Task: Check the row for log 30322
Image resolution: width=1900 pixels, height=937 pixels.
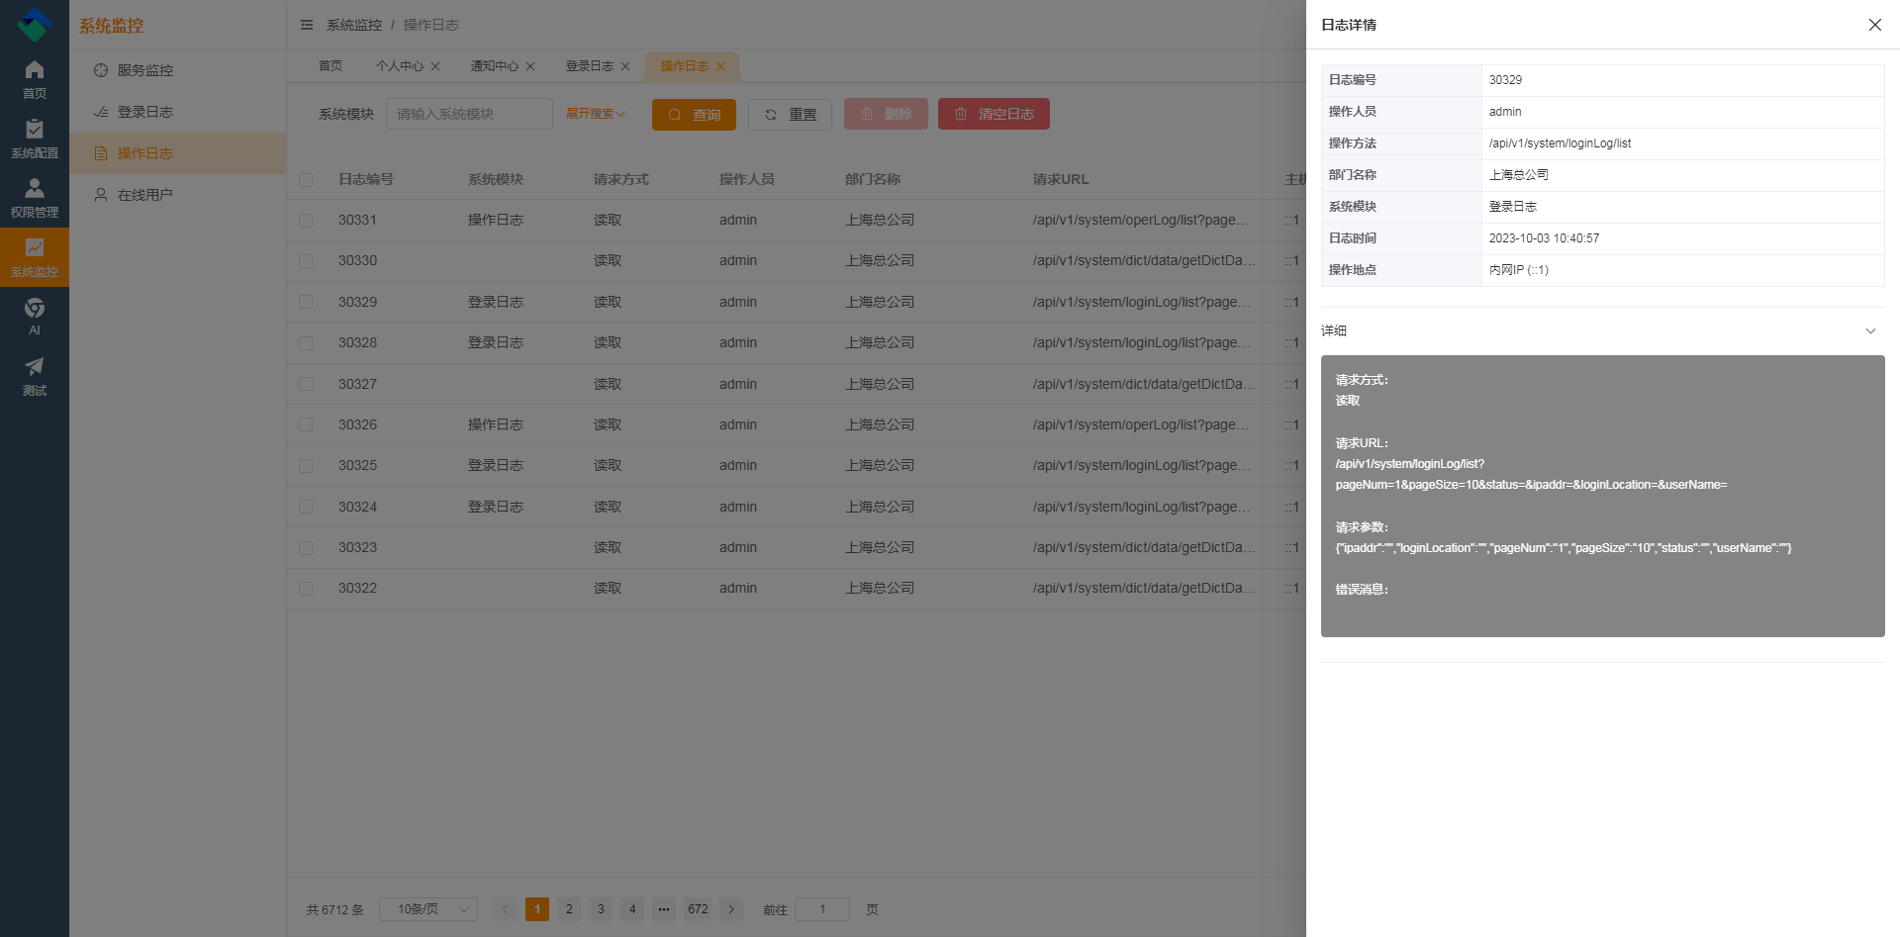Action: (x=306, y=589)
